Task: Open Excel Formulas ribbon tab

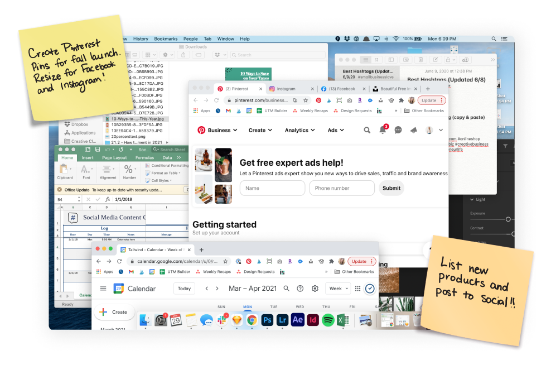Action: [x=144, y=157]
